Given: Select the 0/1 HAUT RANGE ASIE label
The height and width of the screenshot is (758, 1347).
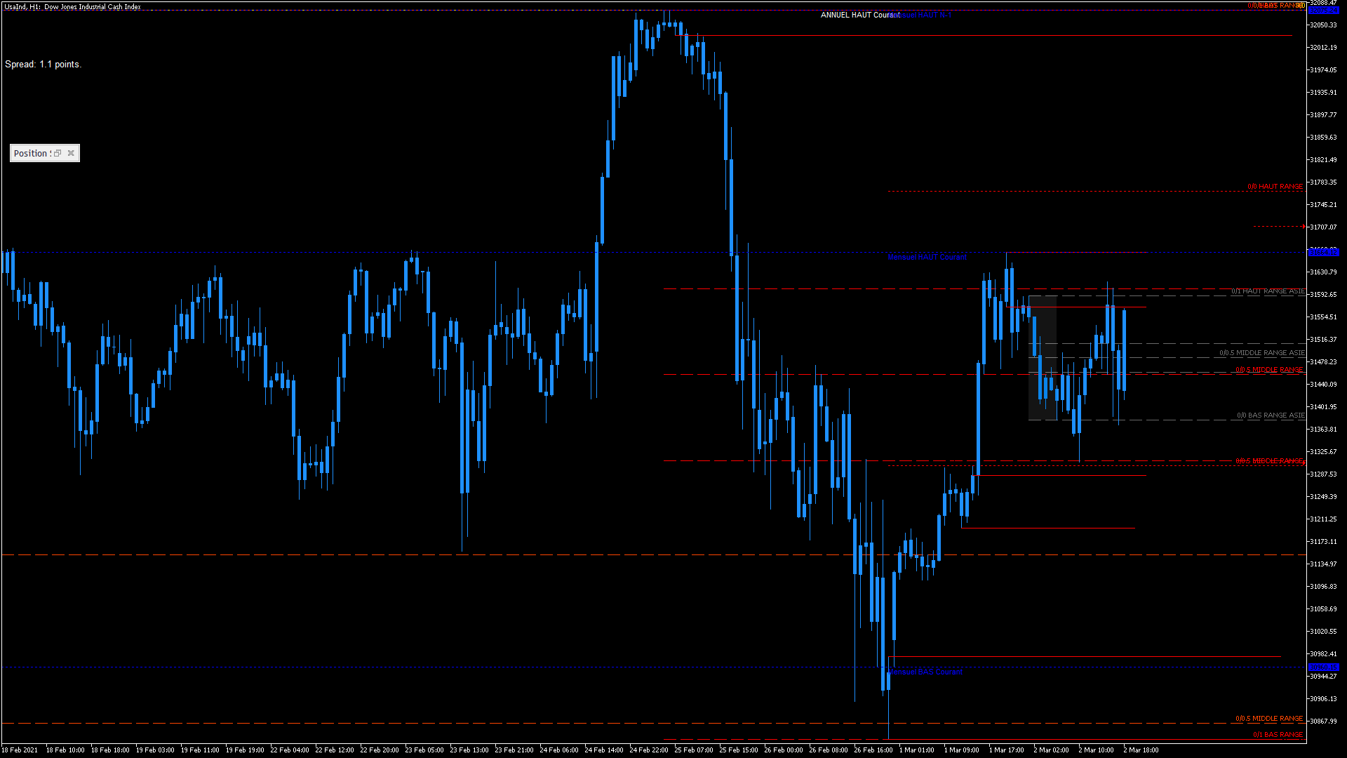Looking at the screenshot, I should (x=1268, y=291).
